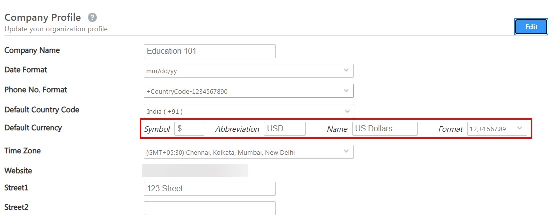Open the Date Format dropdown
The height and width of the screenshot is (215, 554).
[248, 71]
